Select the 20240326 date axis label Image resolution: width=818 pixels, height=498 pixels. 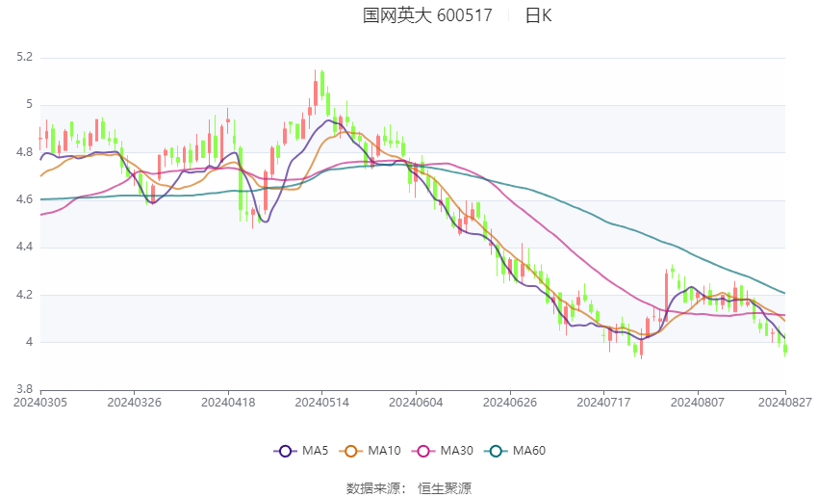134,403
